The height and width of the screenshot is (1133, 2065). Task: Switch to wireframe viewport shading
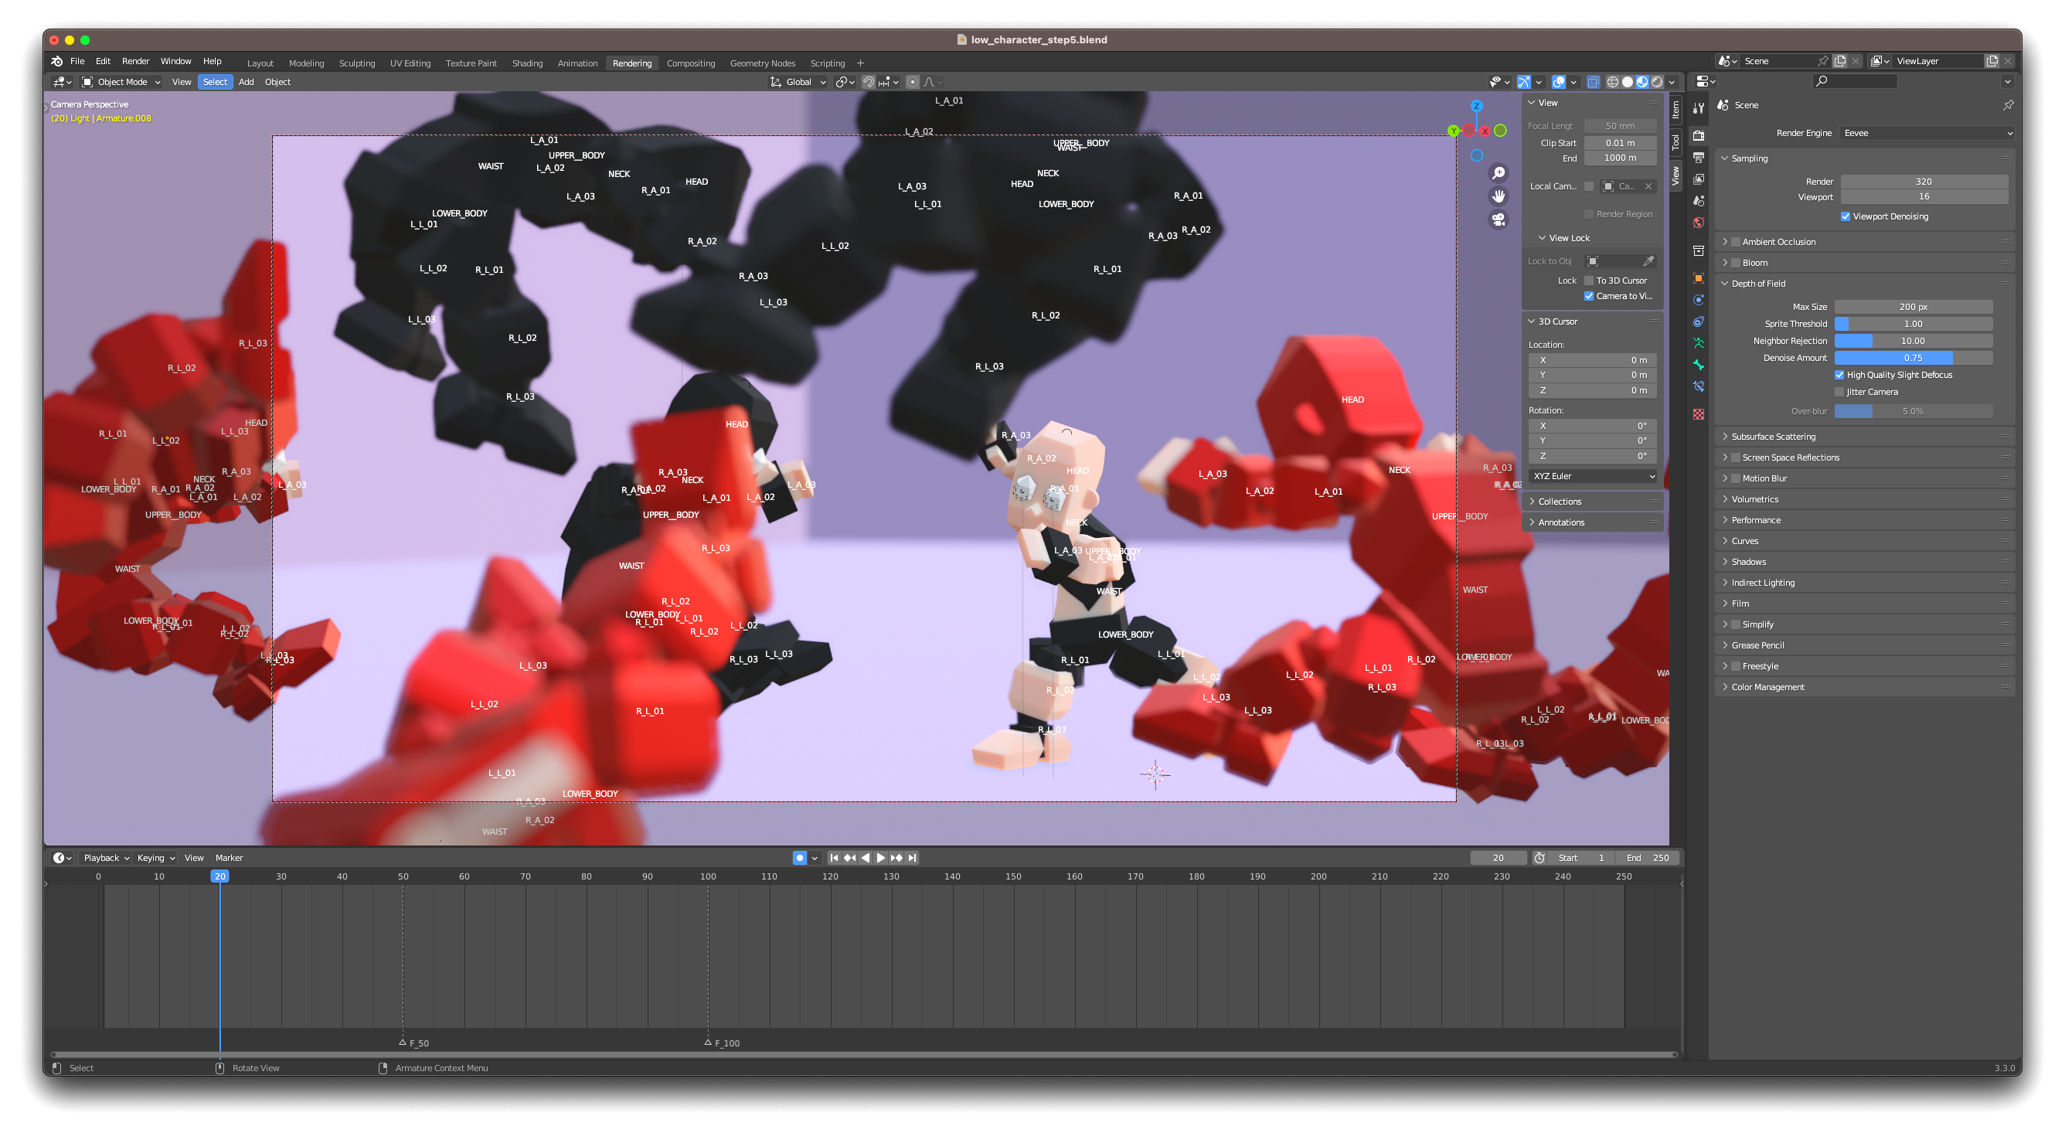(1612, 82)
